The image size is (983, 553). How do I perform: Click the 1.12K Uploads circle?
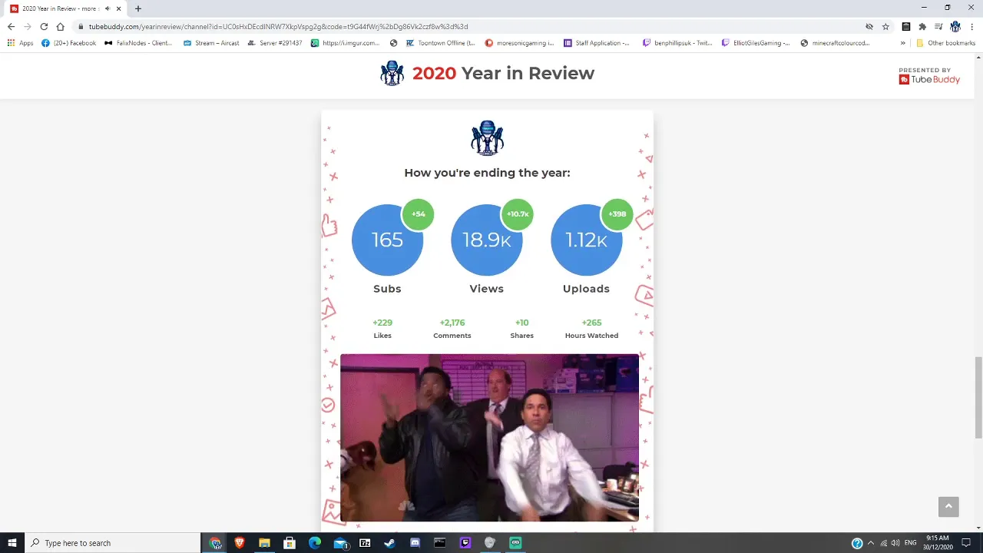[x=586, y=240]
